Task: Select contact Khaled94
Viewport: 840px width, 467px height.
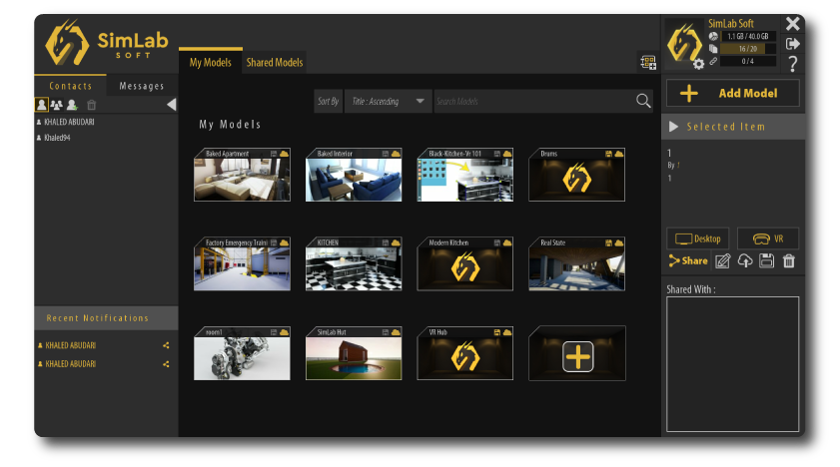Action: 57,138
